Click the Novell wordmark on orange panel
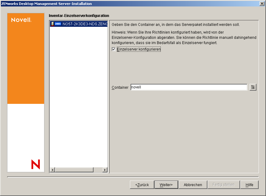Image resolution: width=266 pixels, height=196 pixels. (x=21, y=20)
